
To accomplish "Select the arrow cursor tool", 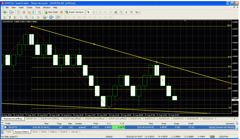I will pyautogui.click(x=88, y=12).
